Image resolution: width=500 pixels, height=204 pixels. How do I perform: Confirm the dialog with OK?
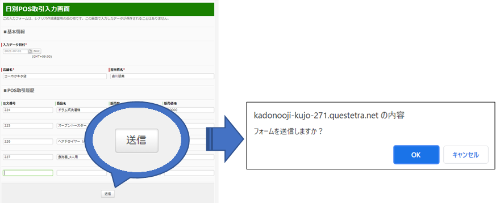pos(416,155)
